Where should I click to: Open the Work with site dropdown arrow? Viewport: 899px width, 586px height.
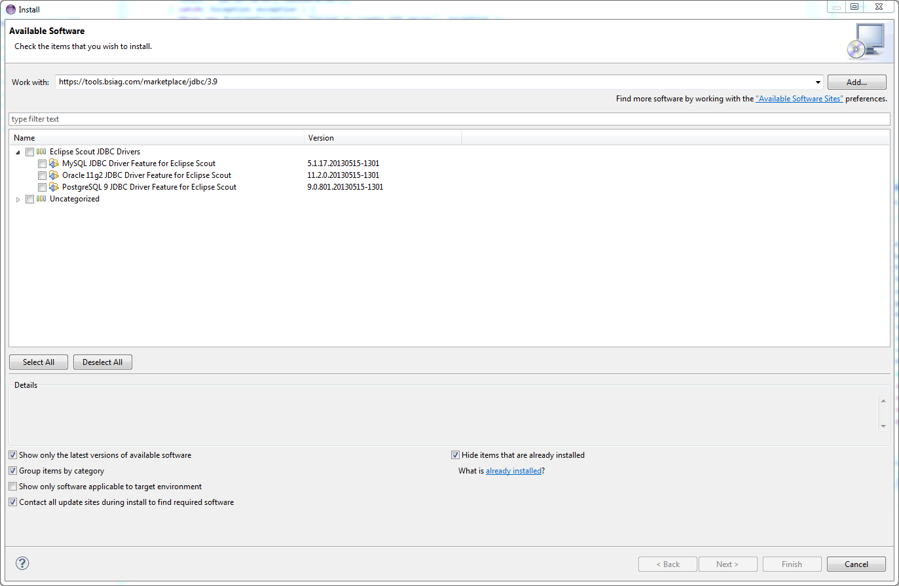click(x=818, y=82)
